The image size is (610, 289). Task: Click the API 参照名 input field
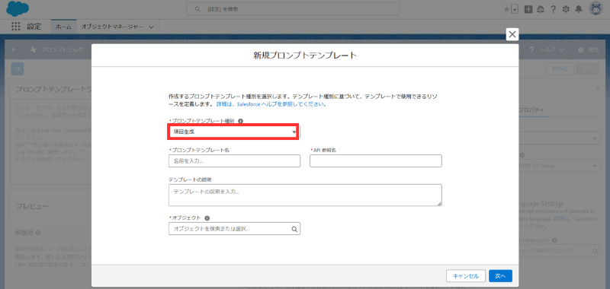[376, 160]
